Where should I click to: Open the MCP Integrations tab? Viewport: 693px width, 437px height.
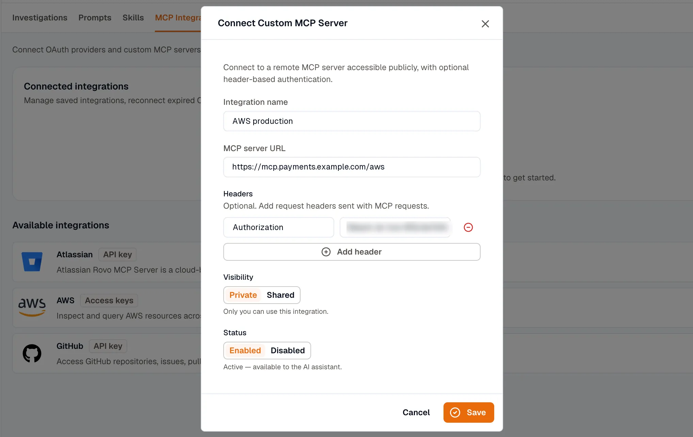178,18
